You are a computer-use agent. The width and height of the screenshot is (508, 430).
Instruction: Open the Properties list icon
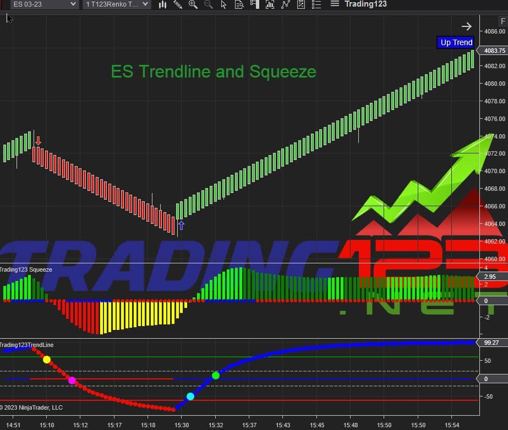click(316, 4)
